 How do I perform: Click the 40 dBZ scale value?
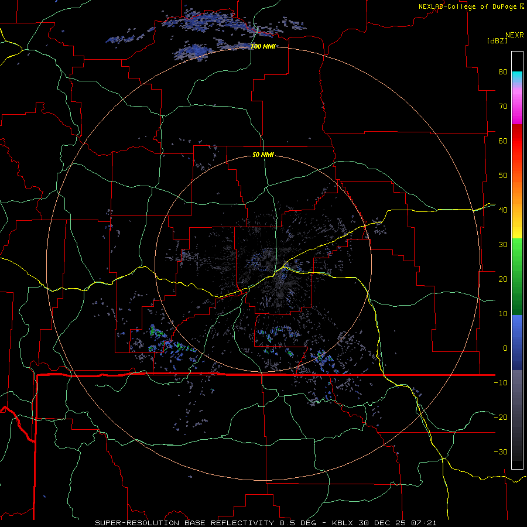[x=503, y=210]
